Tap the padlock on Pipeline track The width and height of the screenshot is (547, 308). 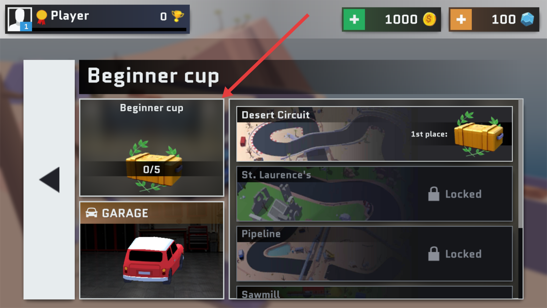[433, 254]
